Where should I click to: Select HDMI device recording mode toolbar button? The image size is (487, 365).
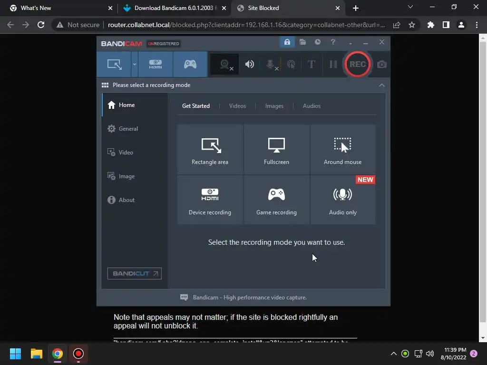[156, 64]
